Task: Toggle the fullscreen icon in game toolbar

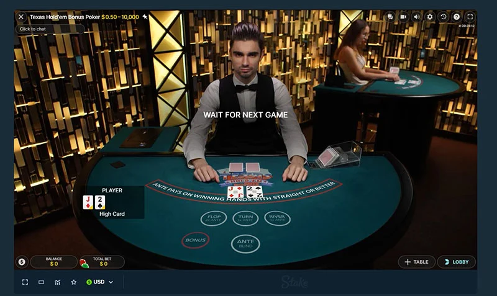Action: point(470,17)
